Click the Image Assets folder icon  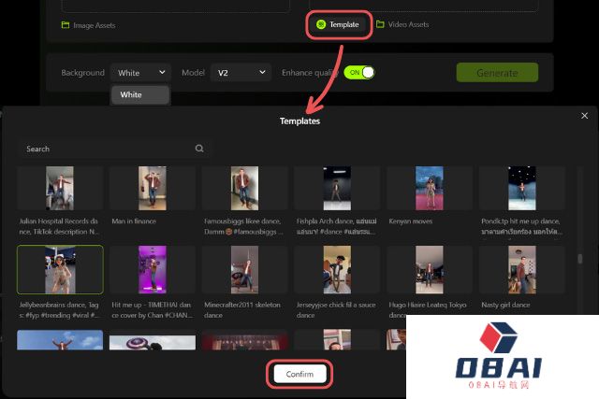(x=65, y=25)
